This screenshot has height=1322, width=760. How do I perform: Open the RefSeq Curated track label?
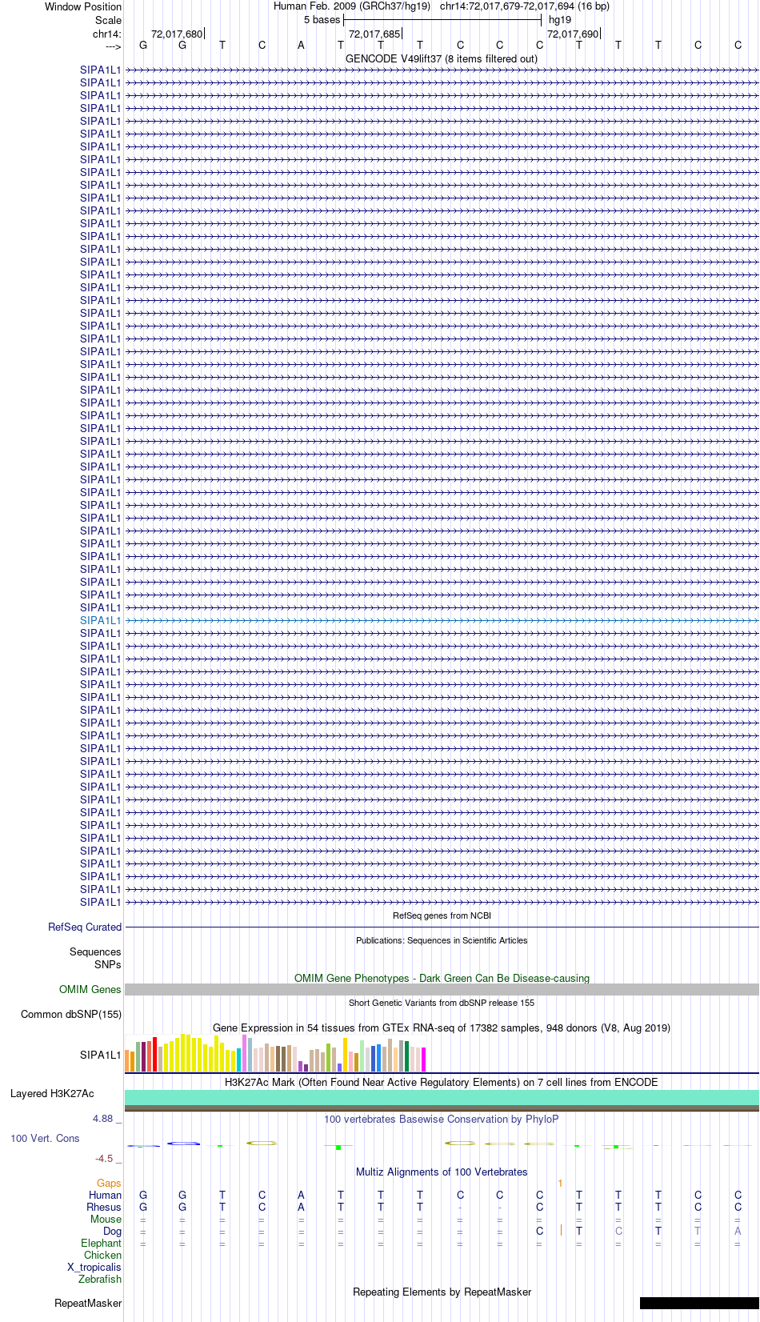[x=85, y=927]
